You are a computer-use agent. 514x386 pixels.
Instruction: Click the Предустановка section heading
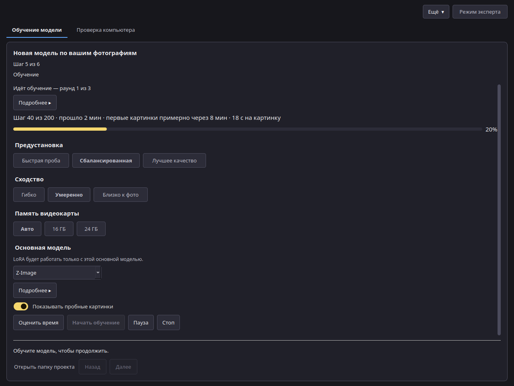[39, 145]
